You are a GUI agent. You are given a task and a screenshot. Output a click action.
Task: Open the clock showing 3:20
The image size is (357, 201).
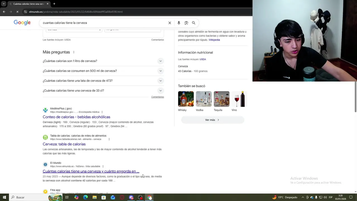coord(341,197)
